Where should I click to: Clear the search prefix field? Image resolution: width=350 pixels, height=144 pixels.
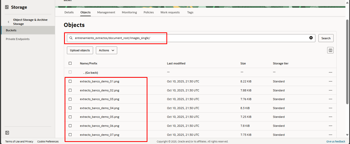311,38
